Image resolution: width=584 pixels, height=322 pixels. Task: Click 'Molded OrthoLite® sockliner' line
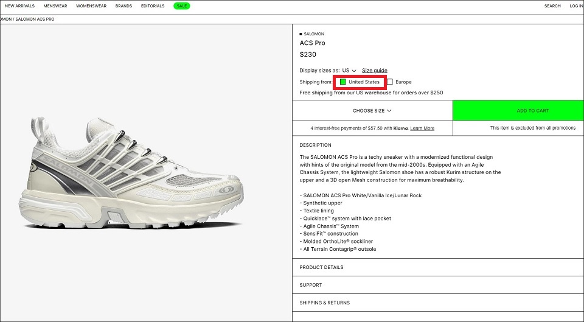pos(336,241)
